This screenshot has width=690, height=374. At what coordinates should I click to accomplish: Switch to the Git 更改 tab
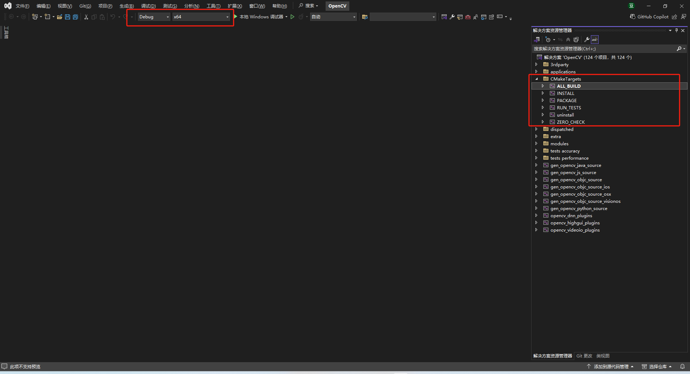tap(584, 356)
